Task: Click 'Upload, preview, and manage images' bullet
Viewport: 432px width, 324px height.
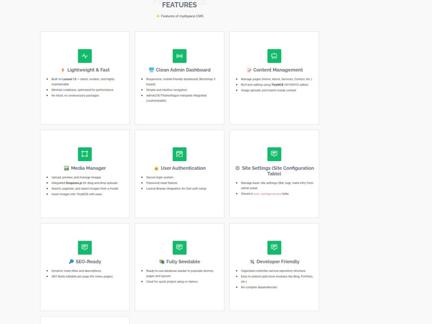Action: click(76, 178)
